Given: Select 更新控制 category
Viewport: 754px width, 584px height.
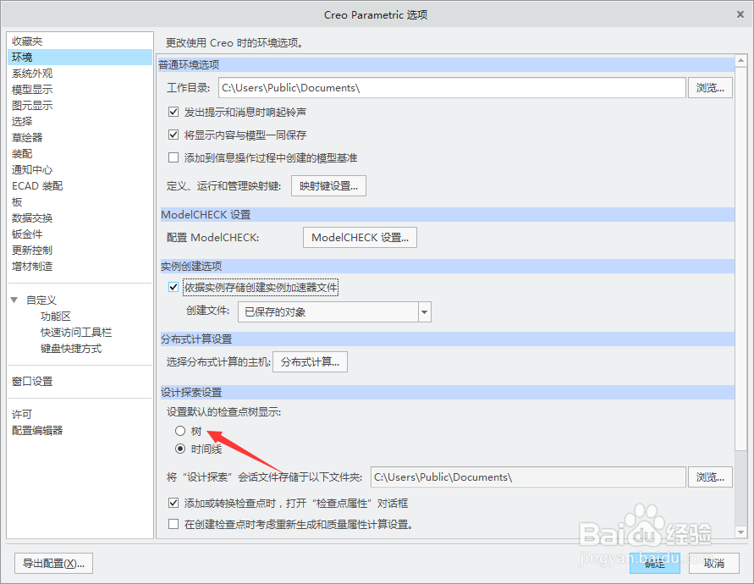Looking at the screenshot, I should 32,251.
